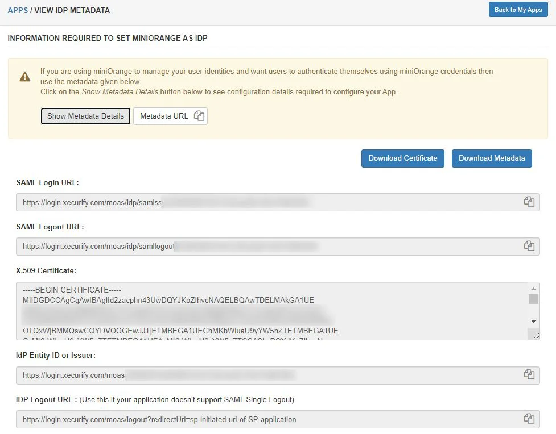Click the SAML Logout URL: label
Viewport: 556px width, 434px height.
click(x=50, y=227)
